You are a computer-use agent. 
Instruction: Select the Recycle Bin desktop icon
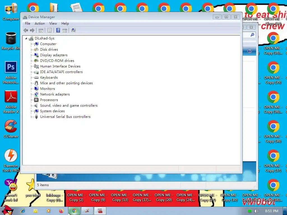[x=11, y=41]
